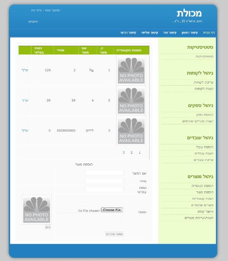Click the שמור שינויים save button
Screen dimensions: 228x261
tap(114, 234)
